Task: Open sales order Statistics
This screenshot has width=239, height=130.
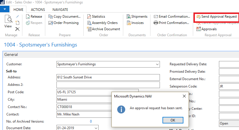Action: click(x=96, y=16)
